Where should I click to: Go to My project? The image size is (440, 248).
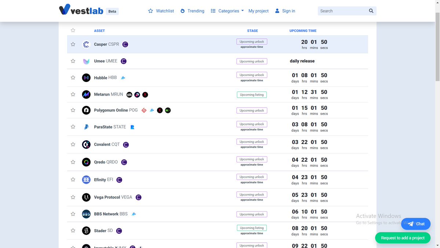pyautogui.click(x=258, y=11)
